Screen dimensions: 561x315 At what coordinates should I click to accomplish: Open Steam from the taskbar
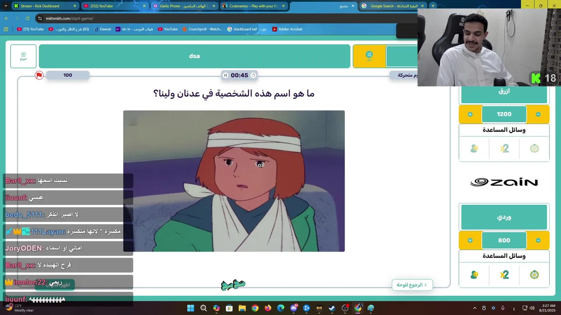click(332, 308)
